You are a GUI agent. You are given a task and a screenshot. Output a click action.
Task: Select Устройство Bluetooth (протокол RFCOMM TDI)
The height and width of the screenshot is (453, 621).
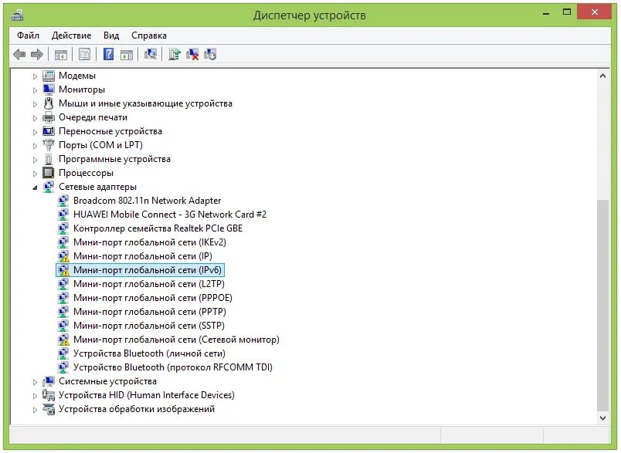coord(173,367)
